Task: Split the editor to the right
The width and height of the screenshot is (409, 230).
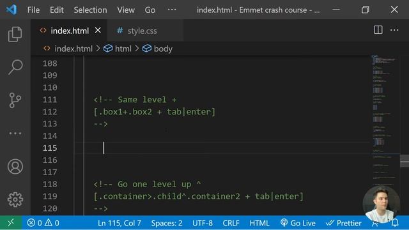Action: point(378,30)
